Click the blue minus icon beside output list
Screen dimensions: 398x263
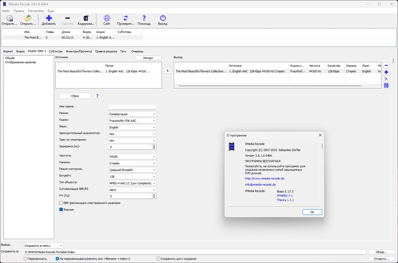click(386, 66)
